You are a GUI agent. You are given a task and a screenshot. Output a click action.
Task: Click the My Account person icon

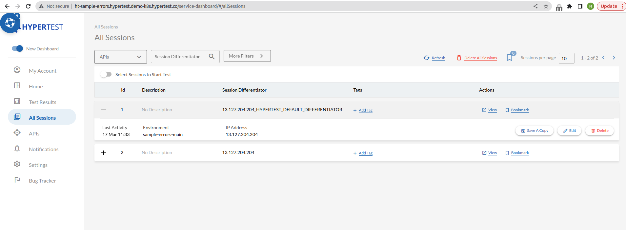point(17,70)
